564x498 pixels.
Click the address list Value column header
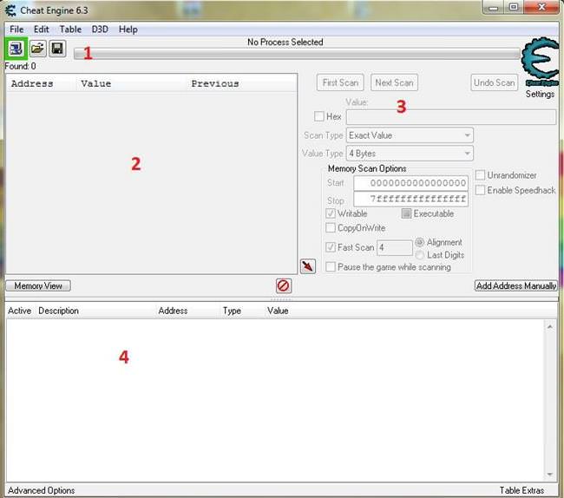(x=278, y=311)
